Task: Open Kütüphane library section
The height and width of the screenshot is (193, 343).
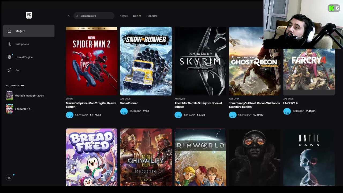Action: 29,44
